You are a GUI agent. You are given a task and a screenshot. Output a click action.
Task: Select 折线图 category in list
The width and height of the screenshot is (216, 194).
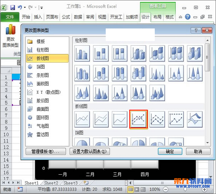pos(47,58)
